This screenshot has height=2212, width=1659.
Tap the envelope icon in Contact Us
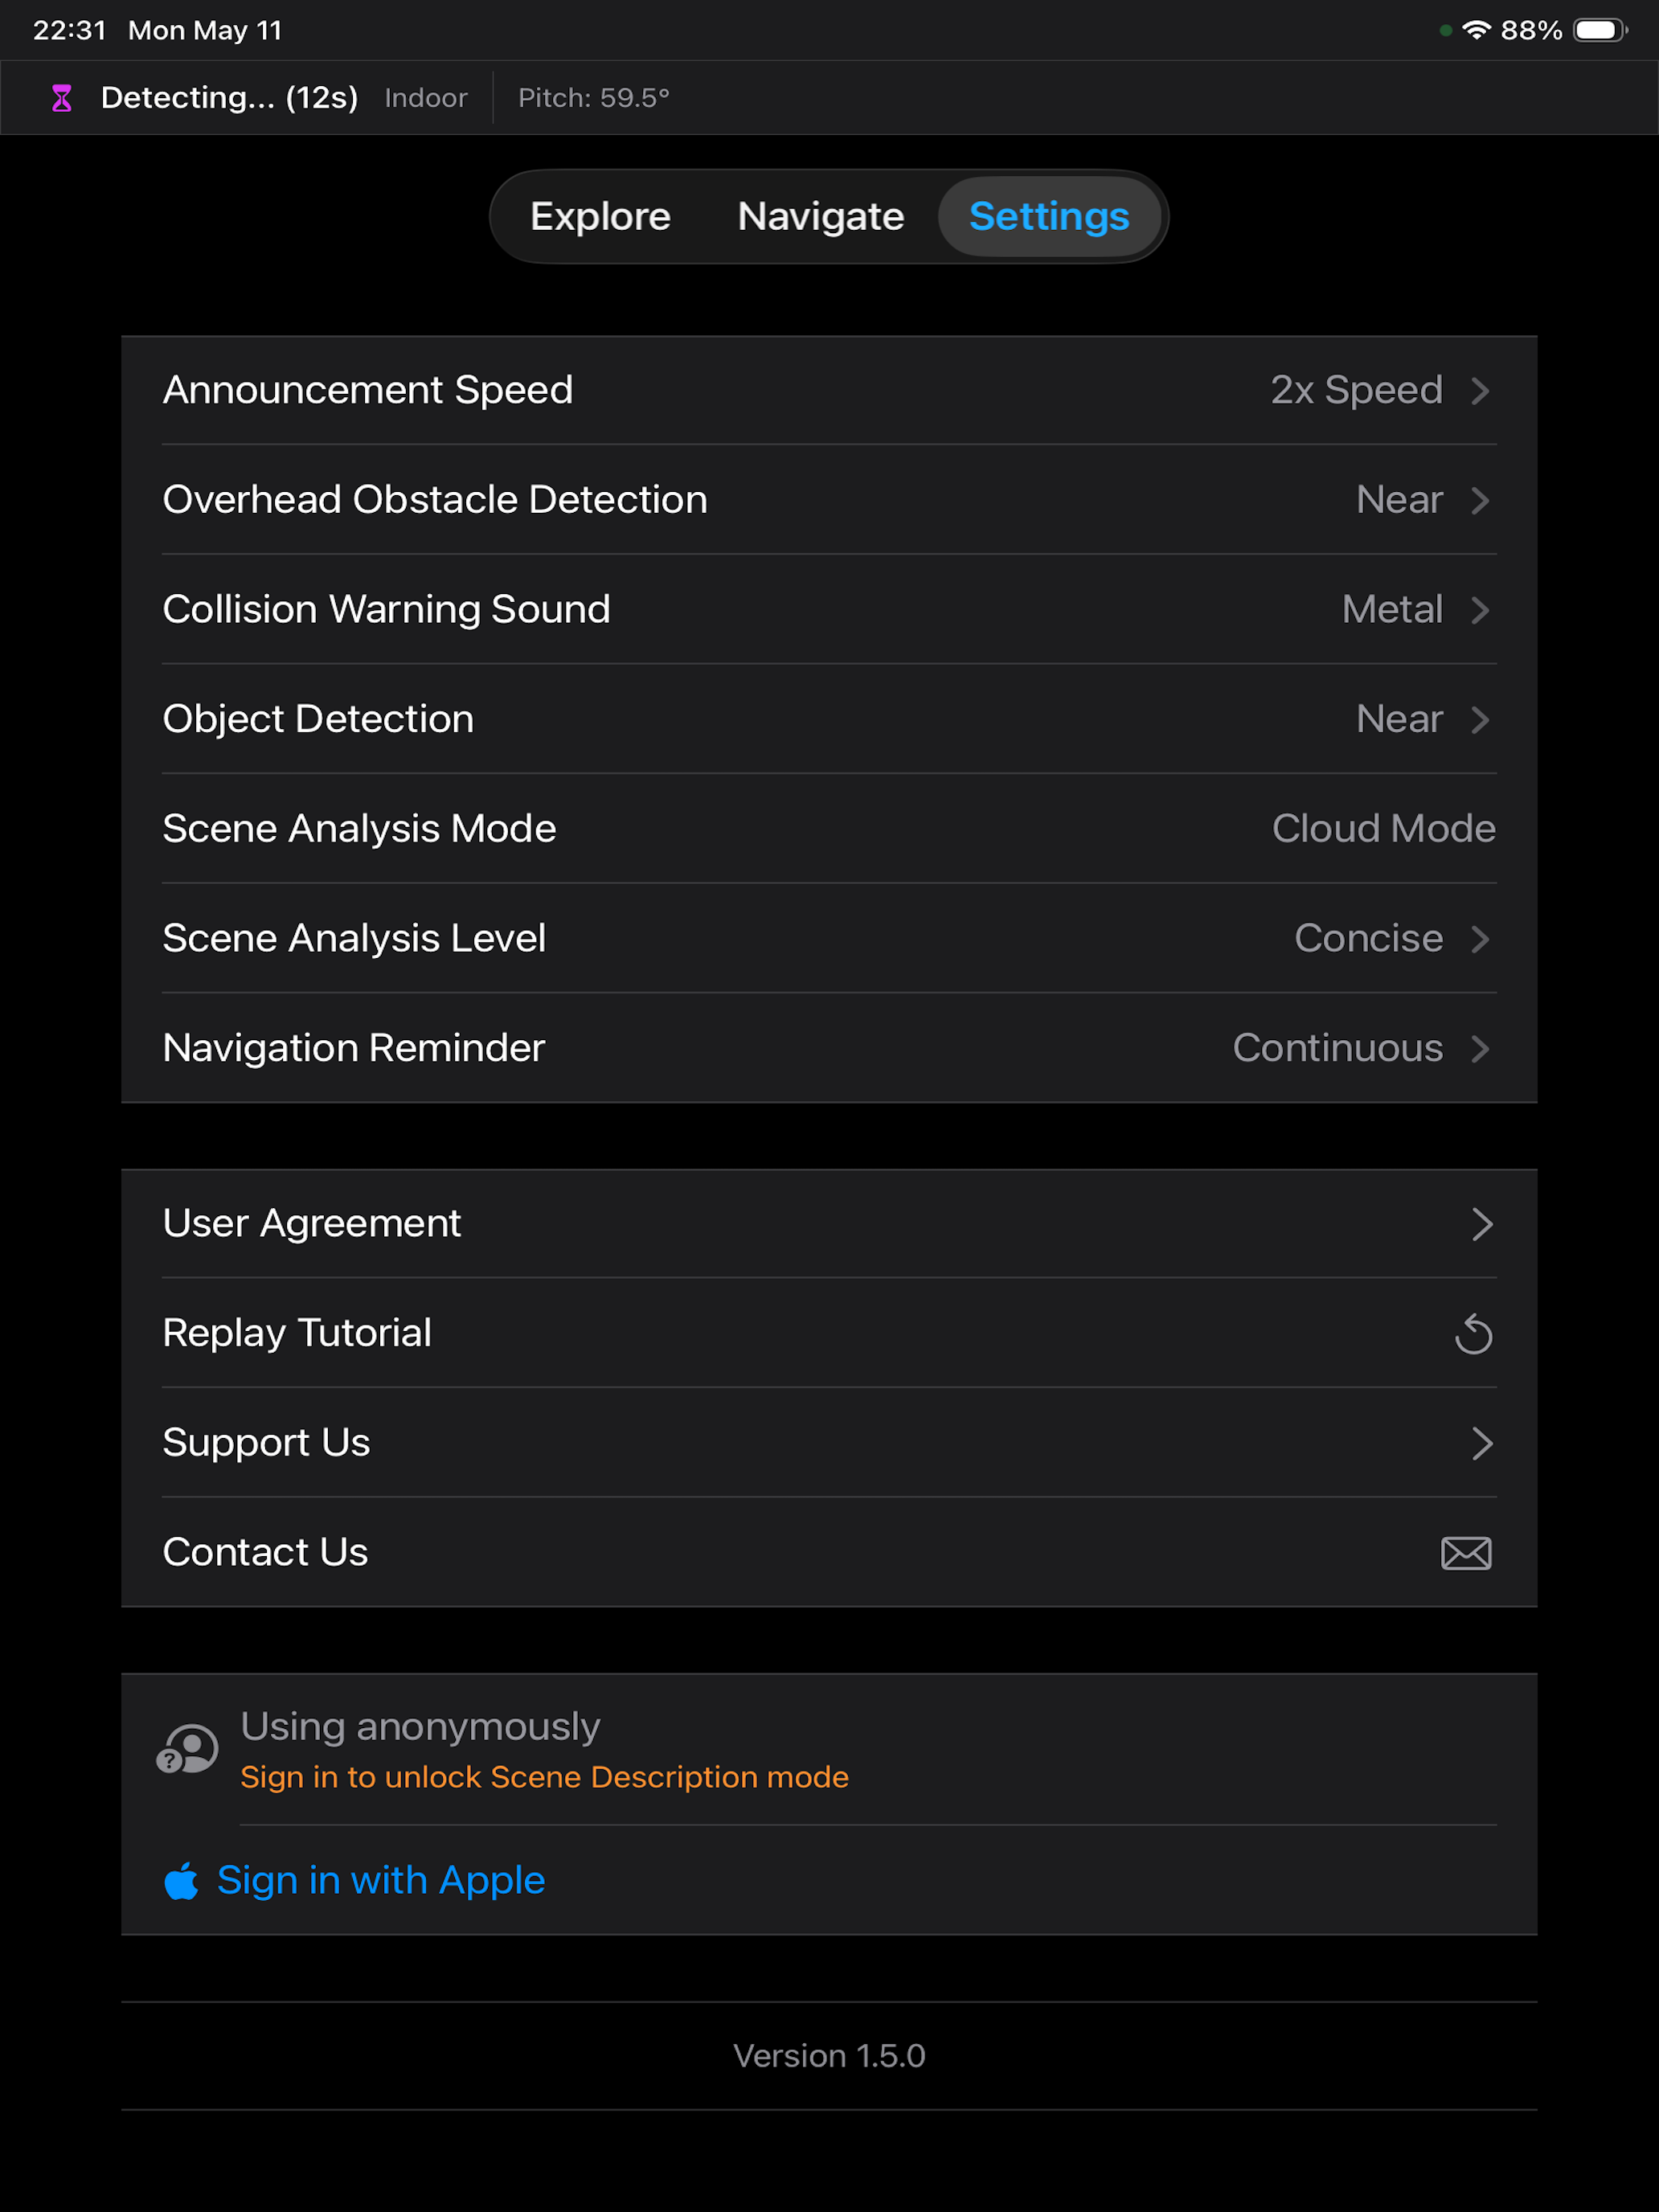point(1466,1553)
